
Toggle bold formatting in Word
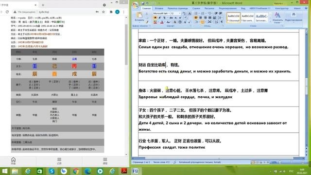[x=155, y=17]
